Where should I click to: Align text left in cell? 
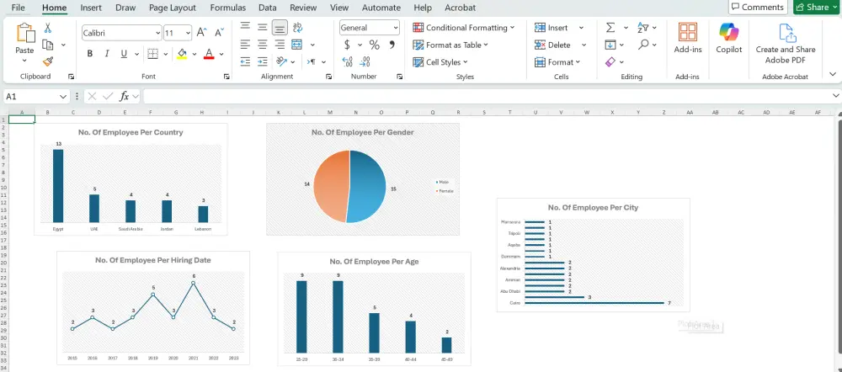tap(245, 45)
